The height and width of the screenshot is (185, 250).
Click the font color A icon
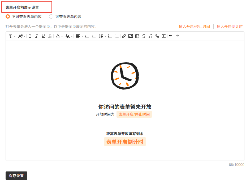(x=58, y=36)
